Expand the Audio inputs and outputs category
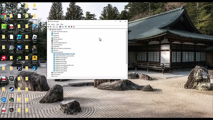This screenshot has width=213, height=120. [50, 31]
